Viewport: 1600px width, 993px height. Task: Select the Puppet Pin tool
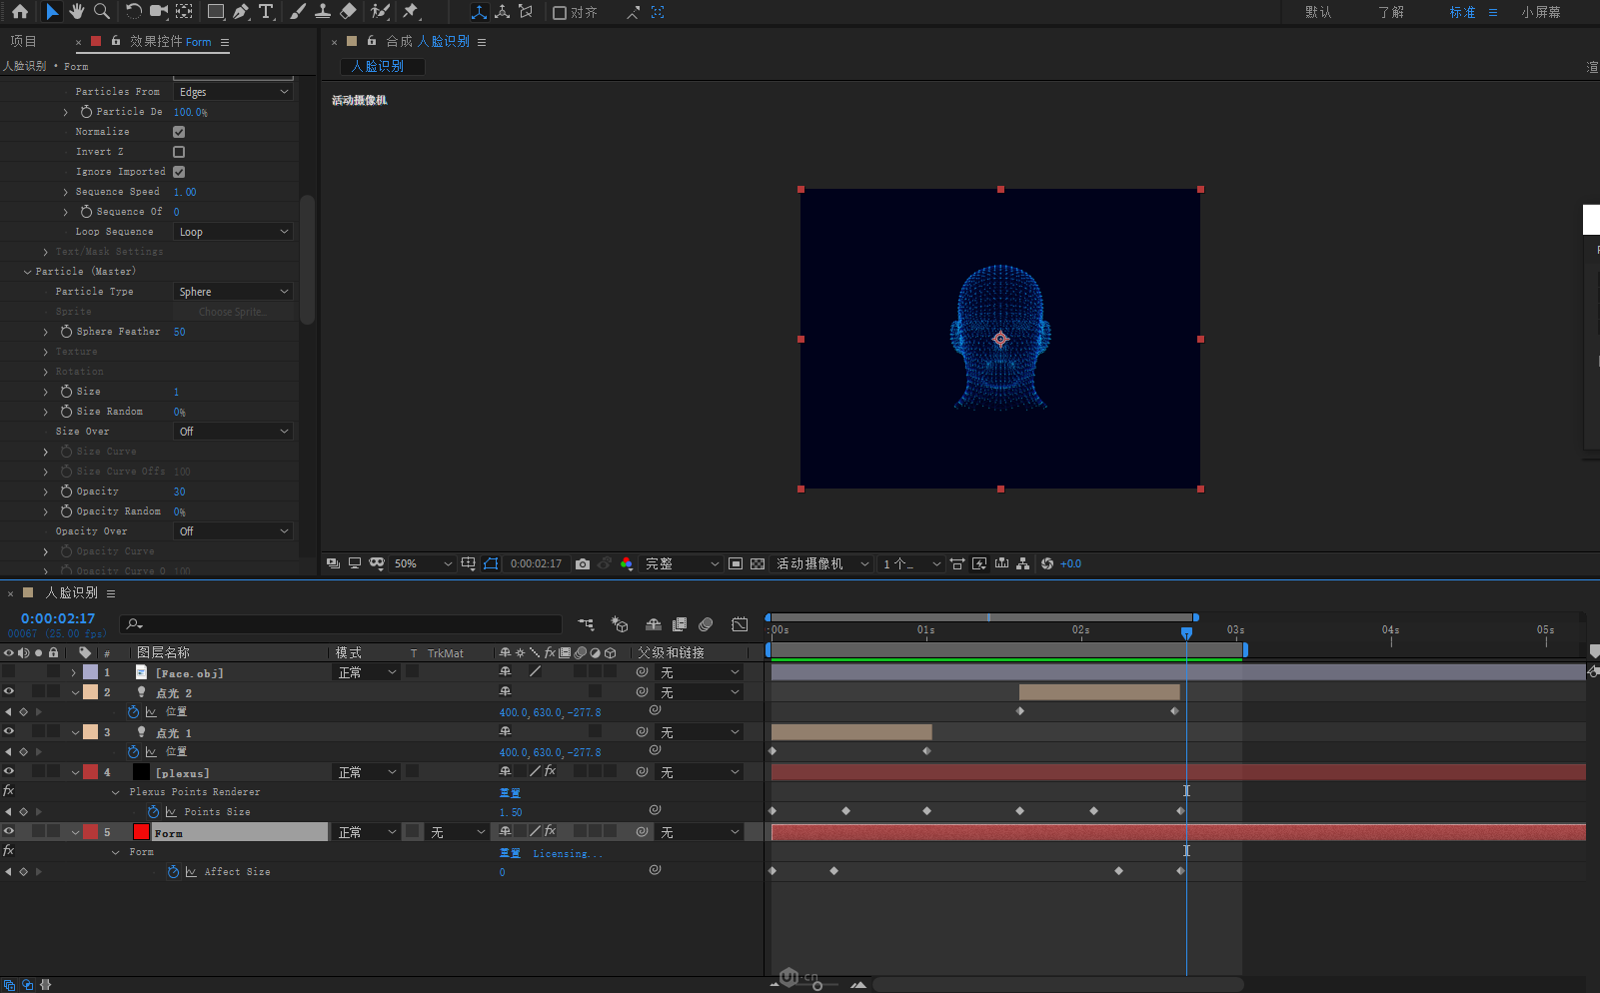tap(411, 12)
